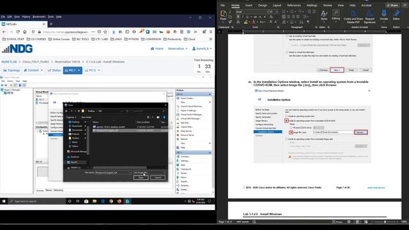This screenshot has height=230, width=409.
Task: Reload the NETLAB+ page in Firefox
Action: tap(18, 32)
